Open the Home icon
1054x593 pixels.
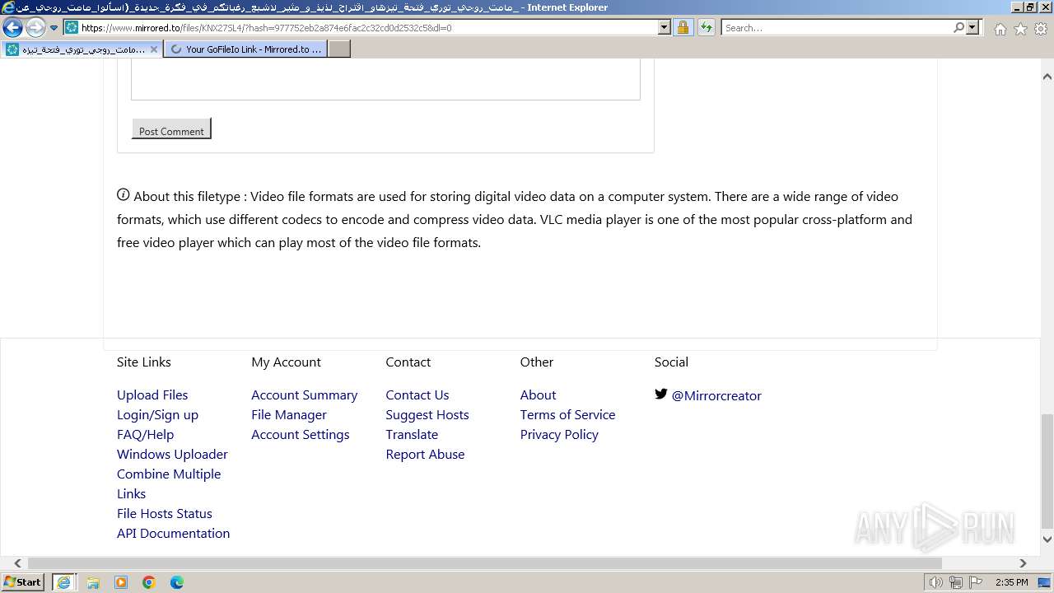point(1000,29)
